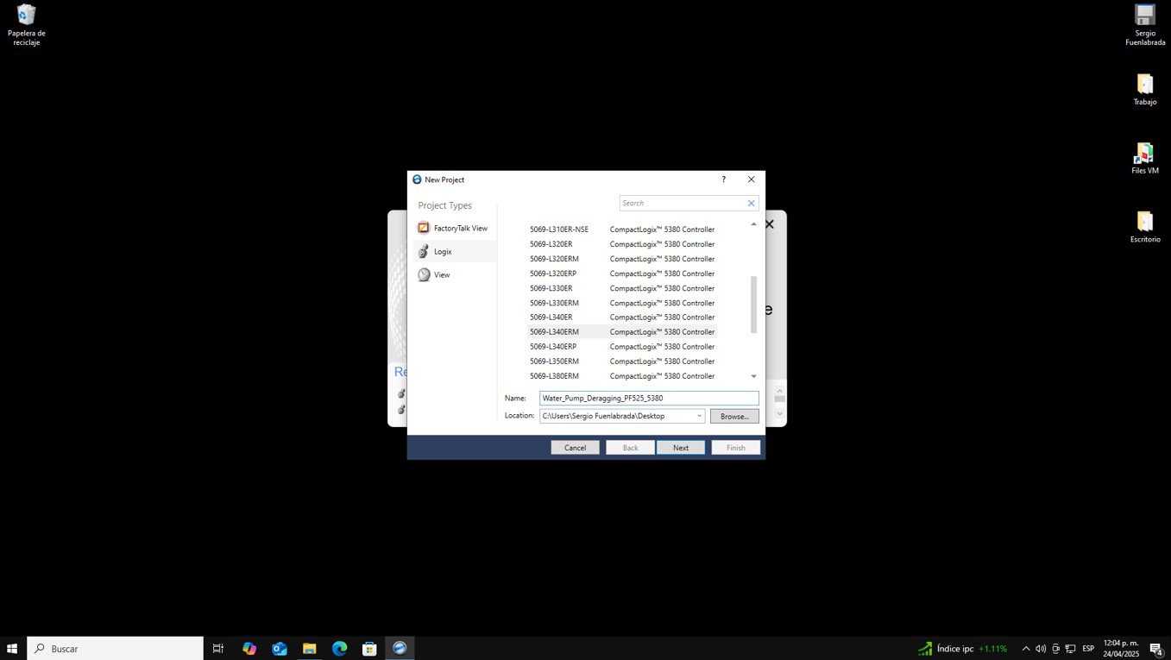Open the Índice ipc taskbar widget
Viewport: 1171px width, 660px height.
tap(962, 649)
